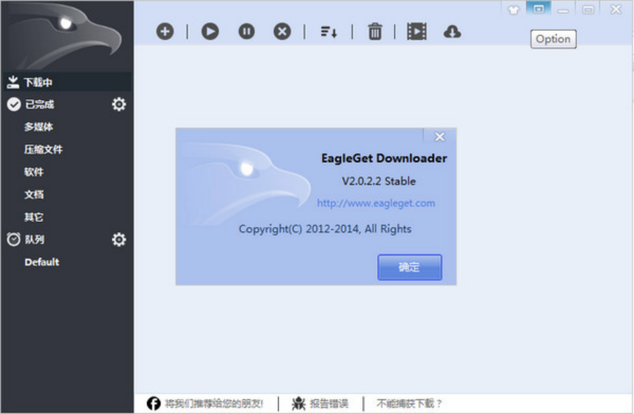Viewport: 634px width, 414px height.
Task: Click the EagleGet Downloader title text
Action: [384, 158]
